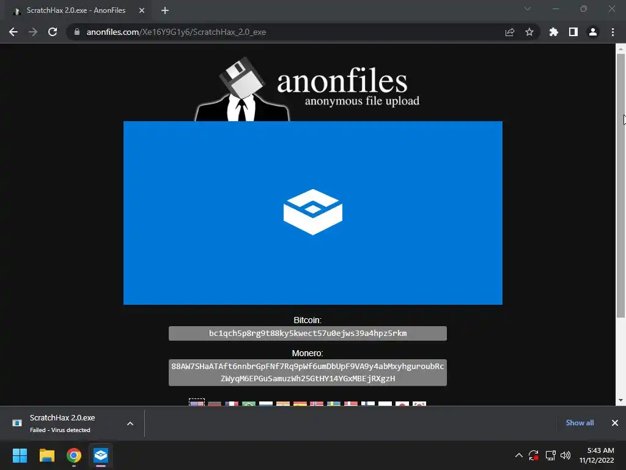This screenshot has height=470, width=626.
Task: Expand the ScratchHax 2.0.exe download options
Action: (x=130, y=423)
